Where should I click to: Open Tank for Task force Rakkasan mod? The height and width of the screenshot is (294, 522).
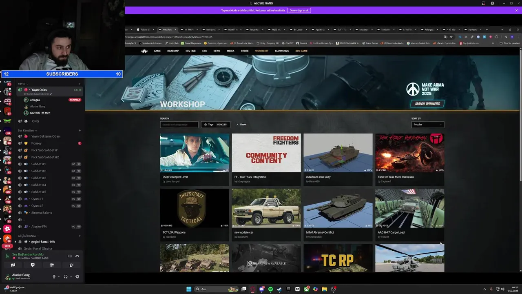click(x=410, y=159)
